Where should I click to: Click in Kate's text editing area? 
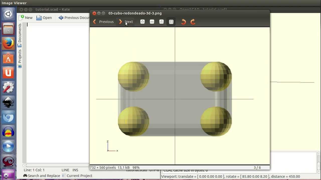[x=58, y=92]
